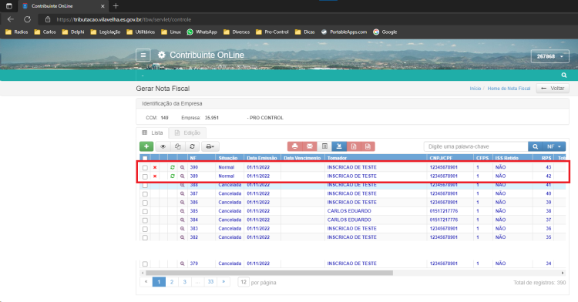
Task: Click the gray table/columns icon button
Action: tap(324, 146)
